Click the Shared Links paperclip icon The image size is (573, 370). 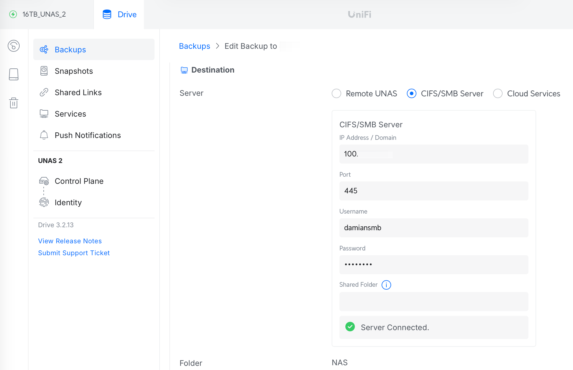pyautogui.click(x=44, y=92)
